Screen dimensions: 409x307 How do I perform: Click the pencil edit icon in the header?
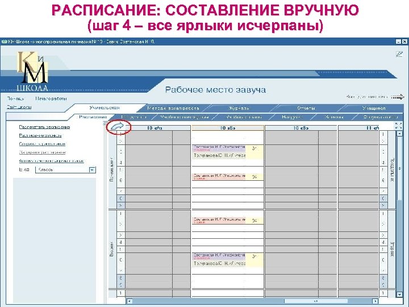point(399,54)
